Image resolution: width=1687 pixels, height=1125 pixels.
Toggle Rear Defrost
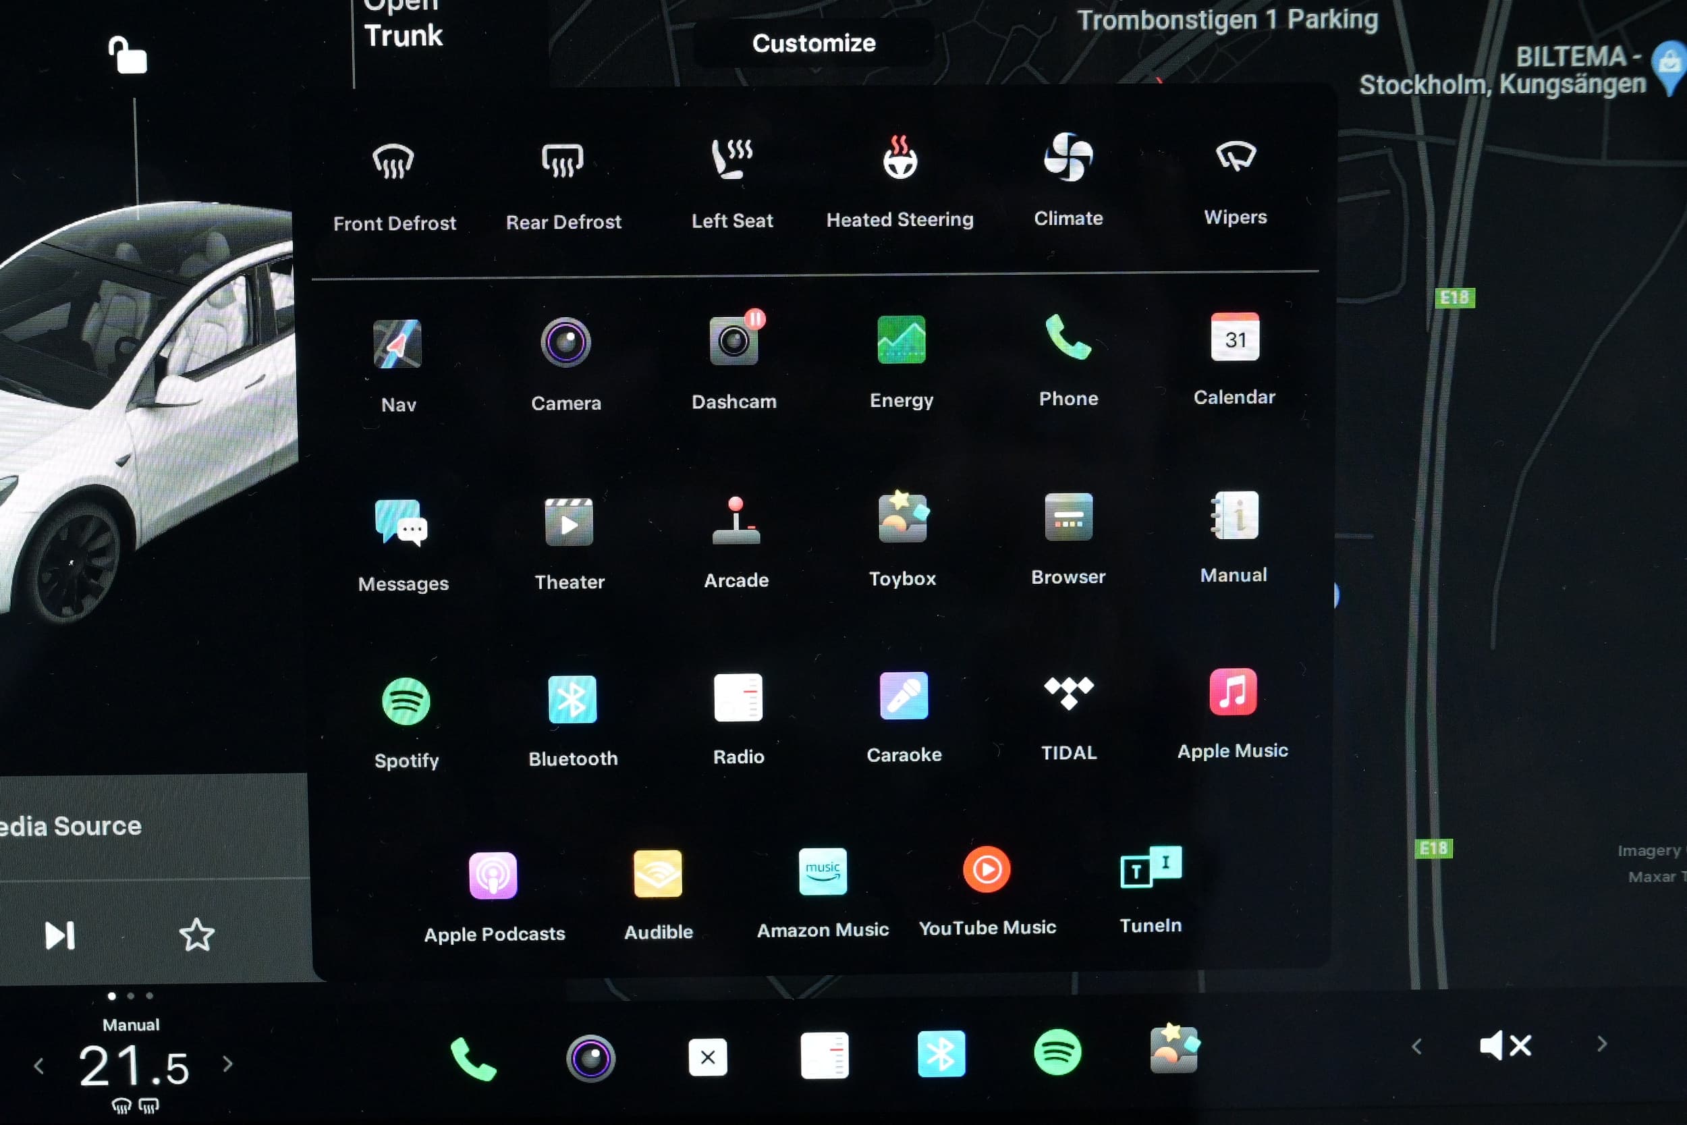pyautogui.click(x=562, y=160)
